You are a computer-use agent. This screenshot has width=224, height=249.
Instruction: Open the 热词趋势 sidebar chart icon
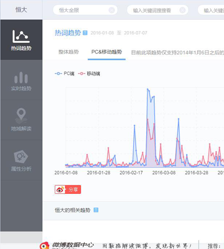[x=21, y=37]
